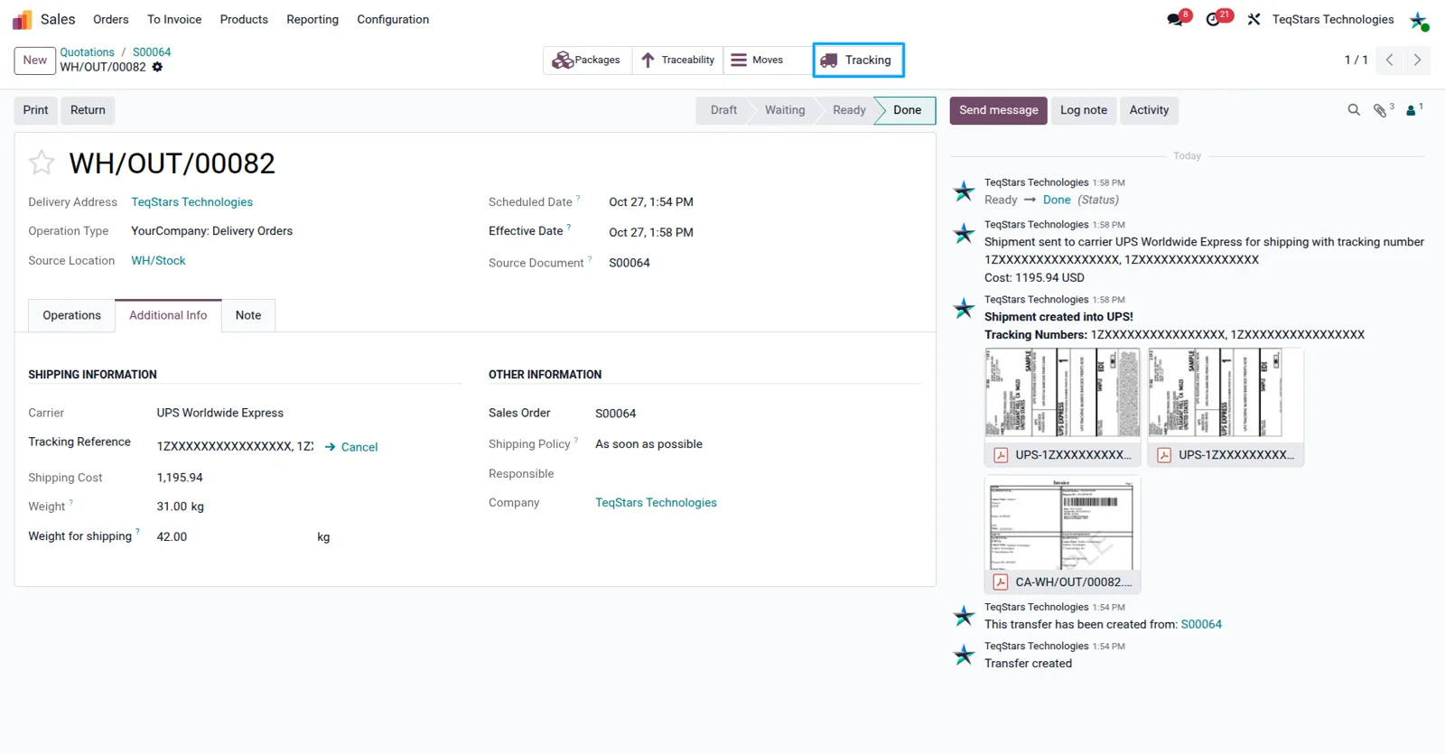The width and height of the screenshot is (1445, 754).
Task: Open S00064 link in chatter message
Action: (1201, 624)
